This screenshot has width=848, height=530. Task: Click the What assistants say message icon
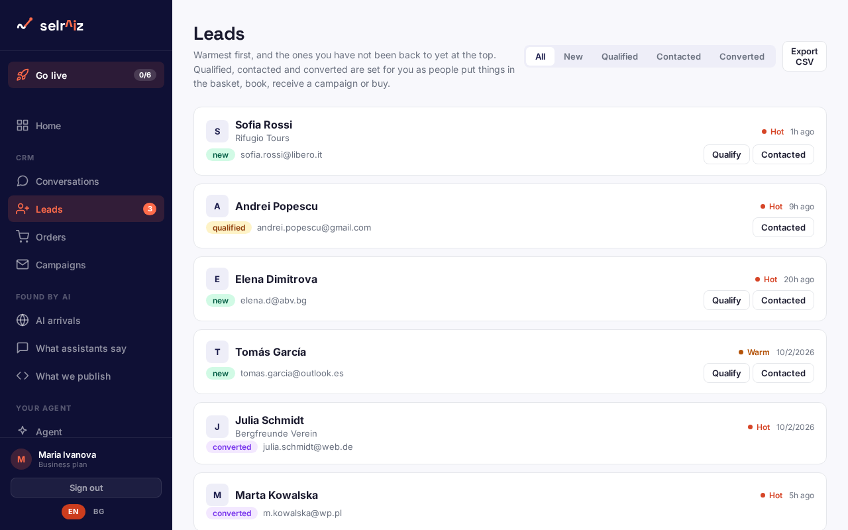23,348
